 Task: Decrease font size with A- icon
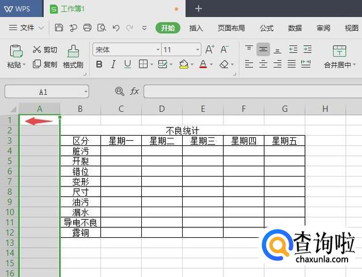click(x=224, y=49)
